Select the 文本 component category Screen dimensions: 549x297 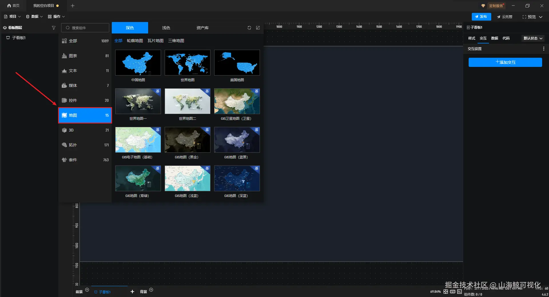click(x=85, y=71)
